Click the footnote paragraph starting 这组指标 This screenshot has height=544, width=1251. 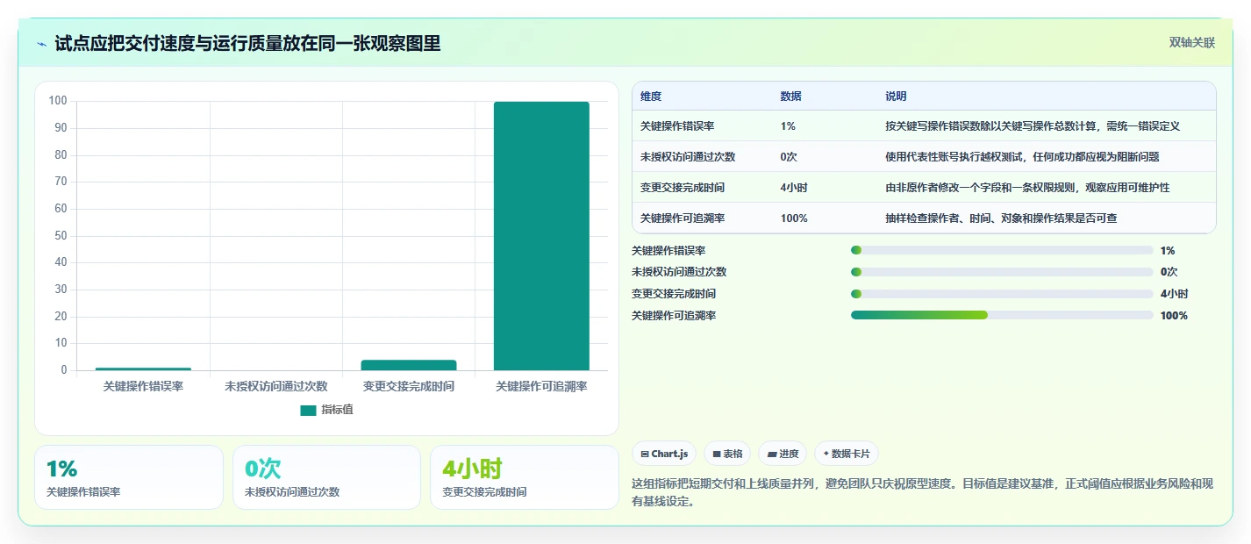click(922, 492)
